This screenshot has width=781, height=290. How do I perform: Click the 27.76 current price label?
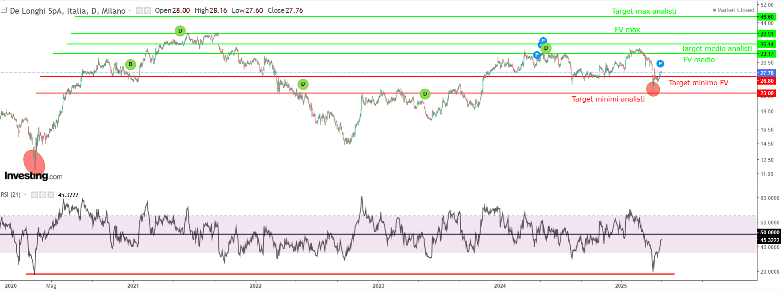[767, 73]
